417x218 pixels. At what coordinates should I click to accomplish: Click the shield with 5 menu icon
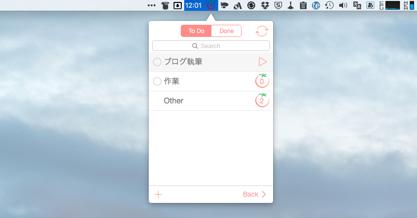tap(278, 5)
